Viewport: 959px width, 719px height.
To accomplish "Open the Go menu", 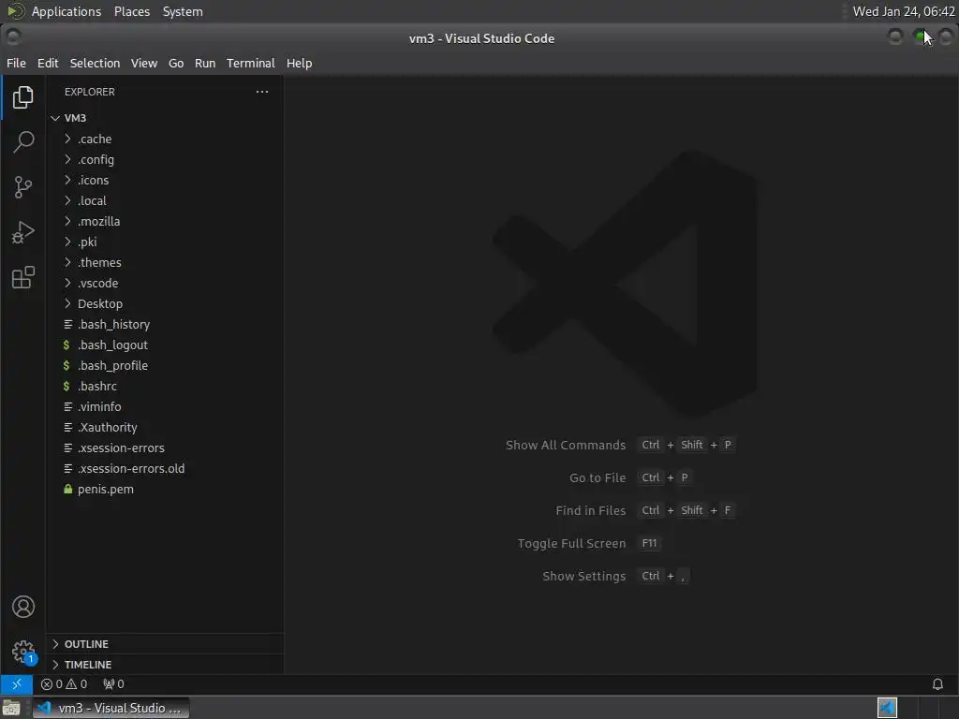I will coord(176,63).
